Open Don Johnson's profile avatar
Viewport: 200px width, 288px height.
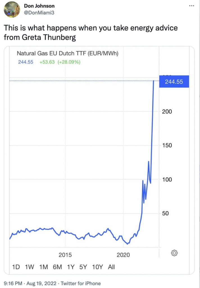point(12,9)
